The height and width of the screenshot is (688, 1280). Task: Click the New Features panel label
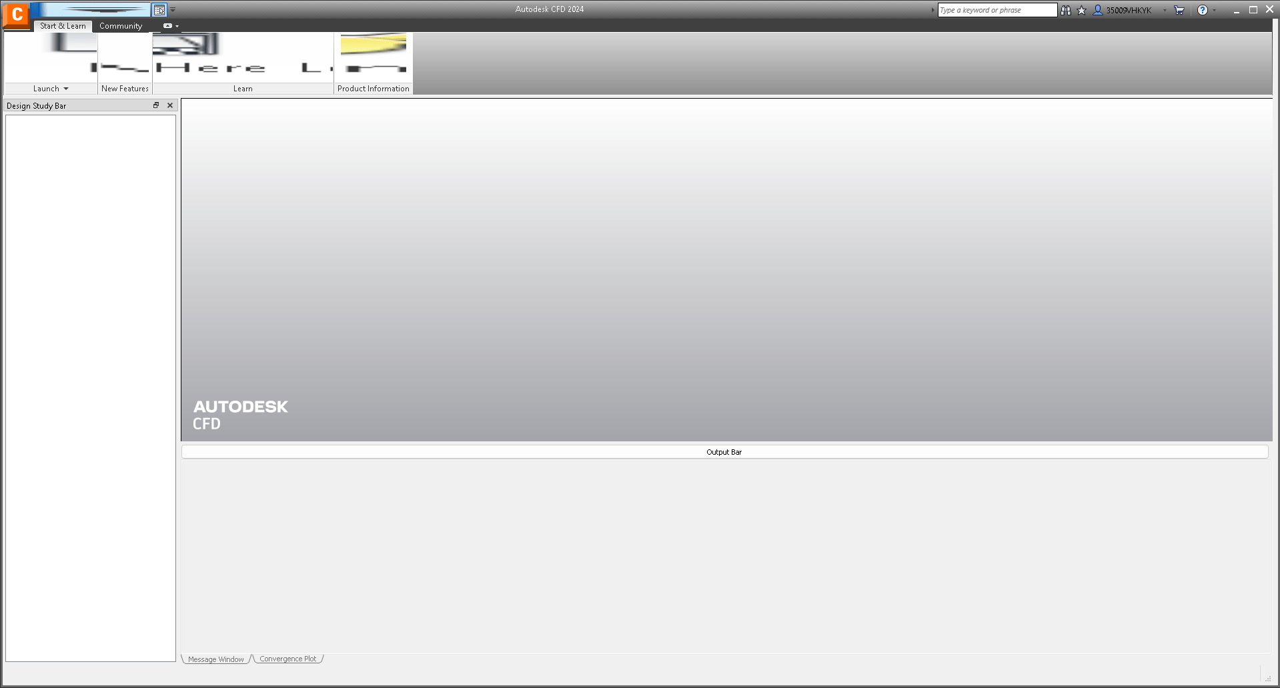pos(125,89)
